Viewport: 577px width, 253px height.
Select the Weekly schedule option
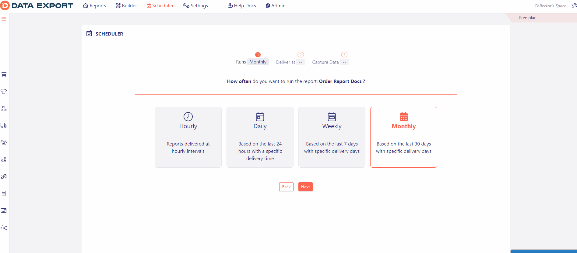click(332, 137)
